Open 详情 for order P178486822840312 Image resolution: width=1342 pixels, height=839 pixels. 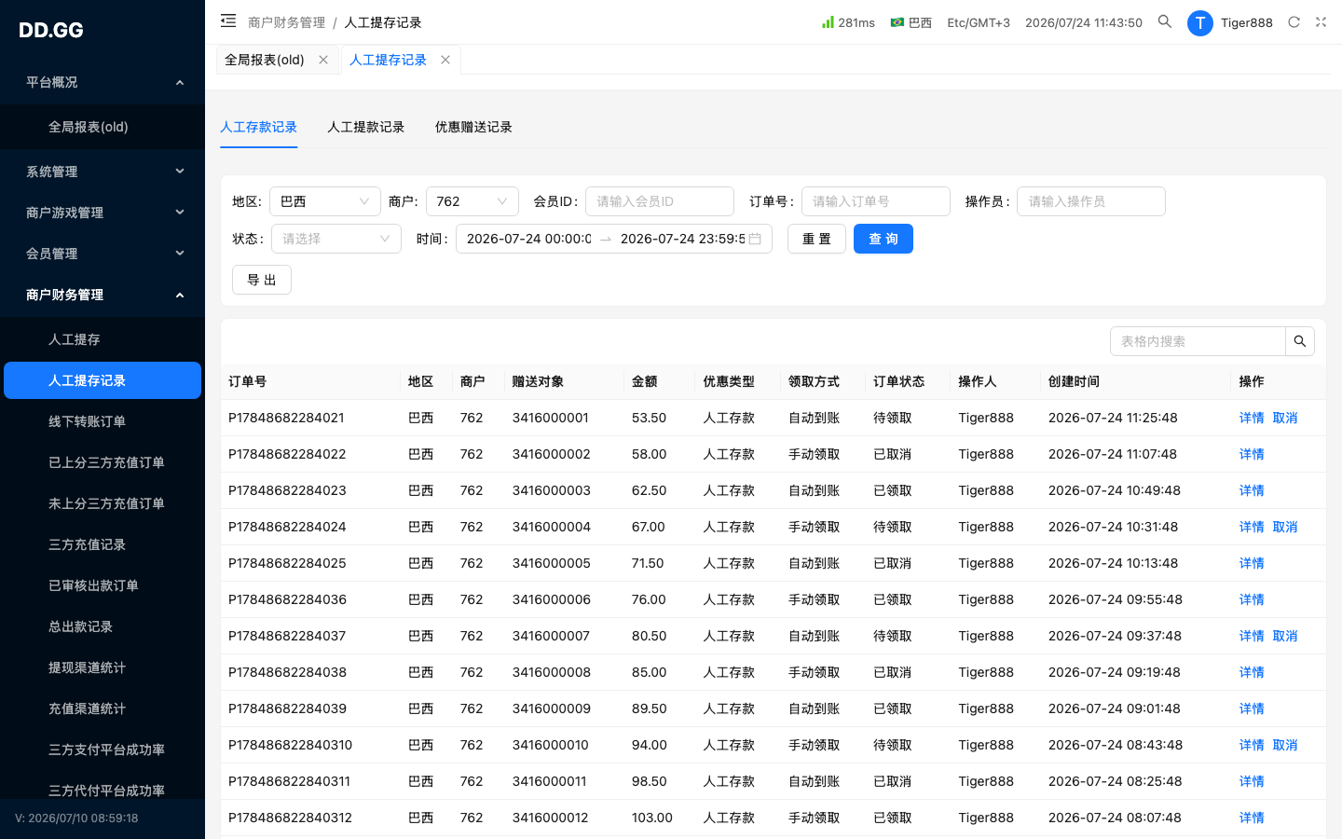(x=1252, y=818)
